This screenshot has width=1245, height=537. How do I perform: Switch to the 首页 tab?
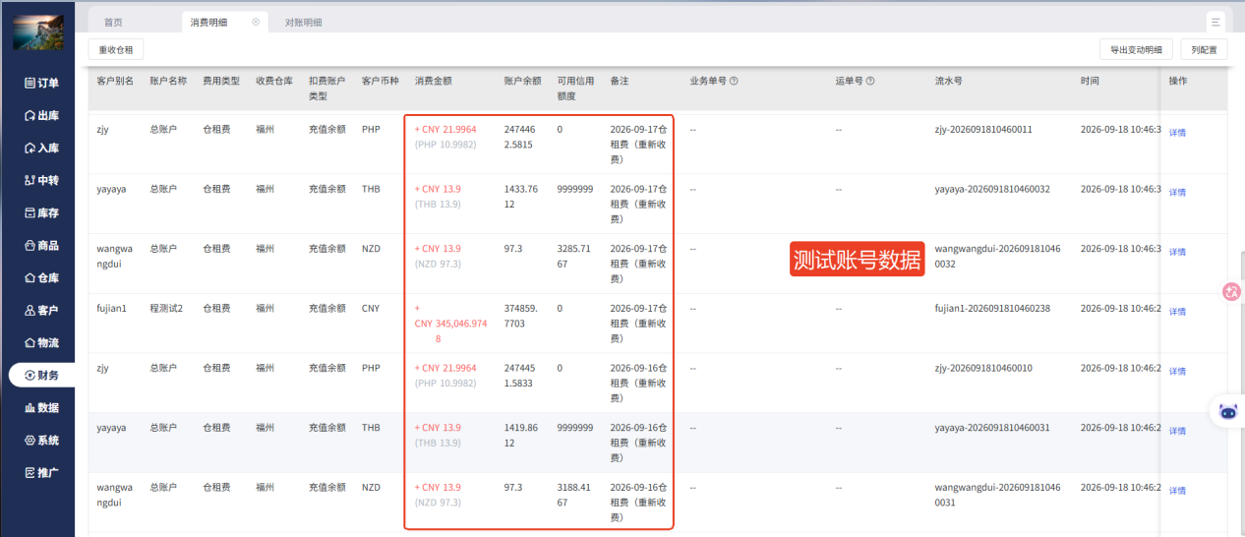[x=114, y=22]
